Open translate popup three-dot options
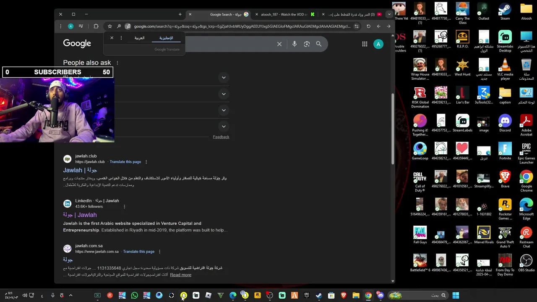This screenshot has width=537, height=302. pyautogui.click(x=121, y=38)
